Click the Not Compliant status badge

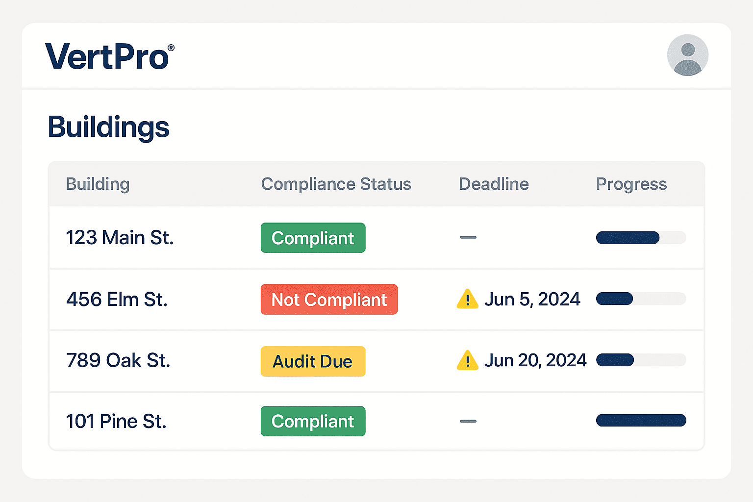(x=329, y=300)
